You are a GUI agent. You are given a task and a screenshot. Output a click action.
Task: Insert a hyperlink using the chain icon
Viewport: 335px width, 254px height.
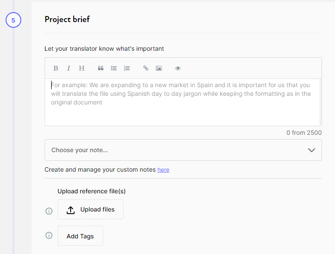(x=146, y=68)
